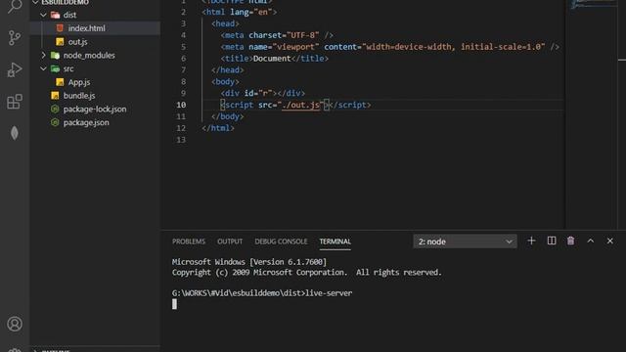
Task: Open the Extensions view
Action: (15, 102)
